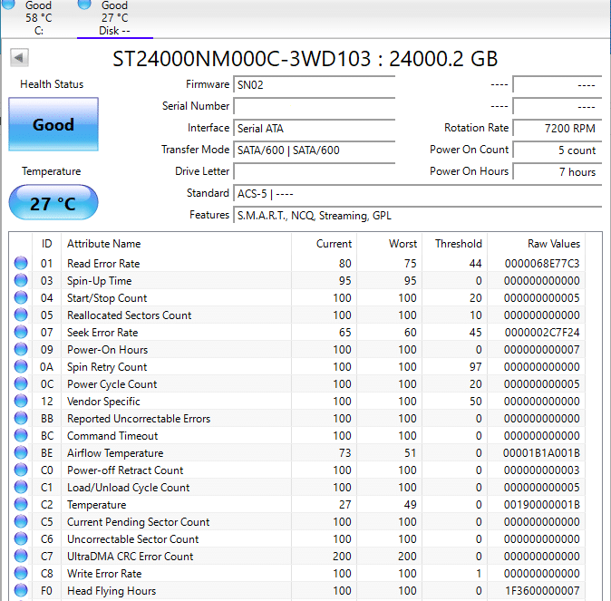
Task: Click raw value 0000002C7F24
Action: (x=542, y=333)
